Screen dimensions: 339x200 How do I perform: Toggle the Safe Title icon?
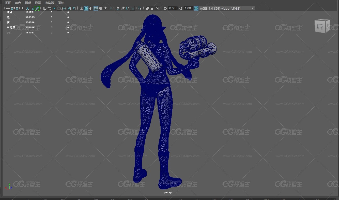(74, 8)
